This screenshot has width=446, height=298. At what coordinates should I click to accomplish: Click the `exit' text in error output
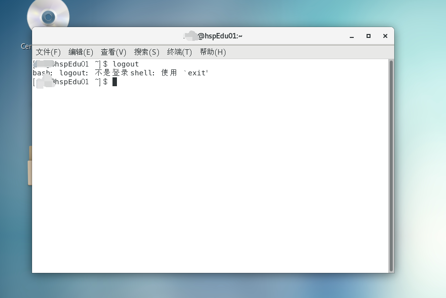coord(196,73)
